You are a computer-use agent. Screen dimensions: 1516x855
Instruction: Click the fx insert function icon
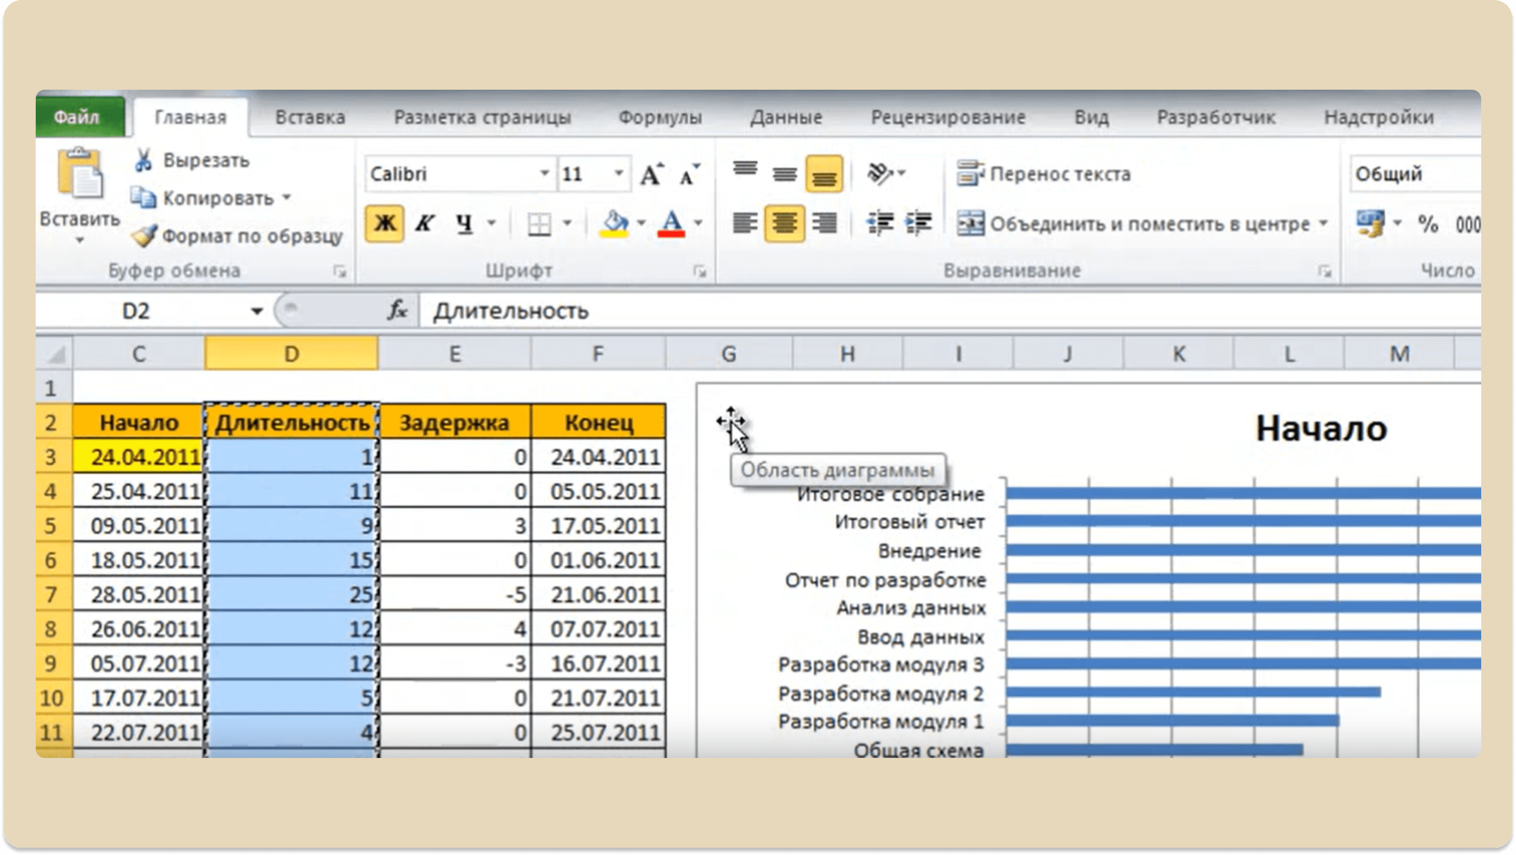coord(397,310)
